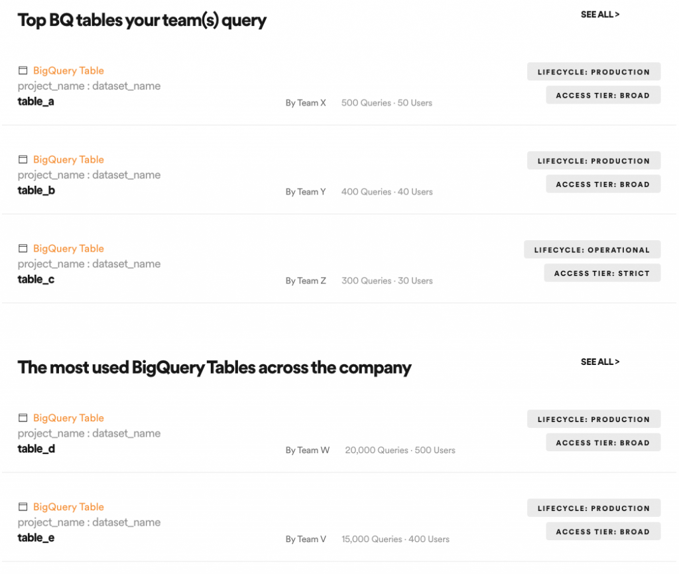The image size is (679, 574).
Task: Expand See All for most used company tables
Action: point(600,362)
